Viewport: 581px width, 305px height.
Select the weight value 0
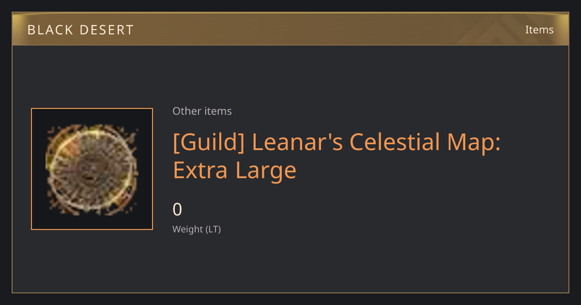(x=177, y=209)
